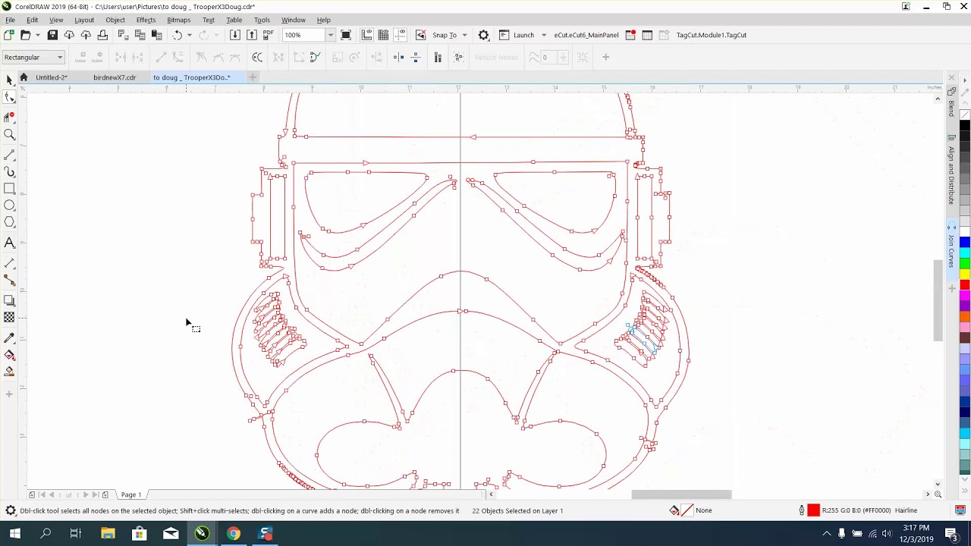Select the Transparency checkerboard tool
This screenshot has height=546, width=971.
pos(9,318)
